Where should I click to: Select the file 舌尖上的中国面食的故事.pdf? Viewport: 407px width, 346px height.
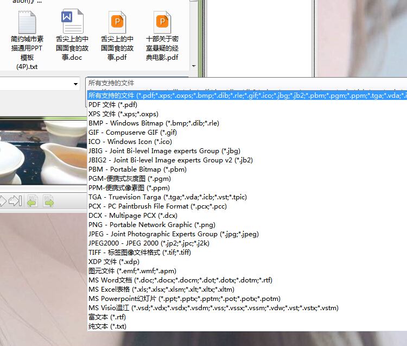pos(117,35)
